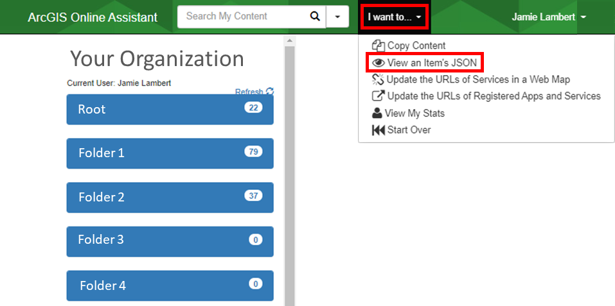
Task: Click the Search My Content field
Action: pyautogui.click(x=243, y=17)
